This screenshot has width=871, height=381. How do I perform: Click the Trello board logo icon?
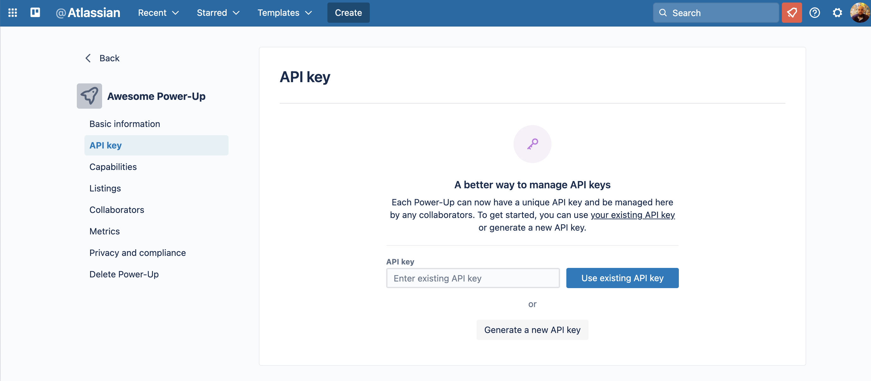click(35, 13)
